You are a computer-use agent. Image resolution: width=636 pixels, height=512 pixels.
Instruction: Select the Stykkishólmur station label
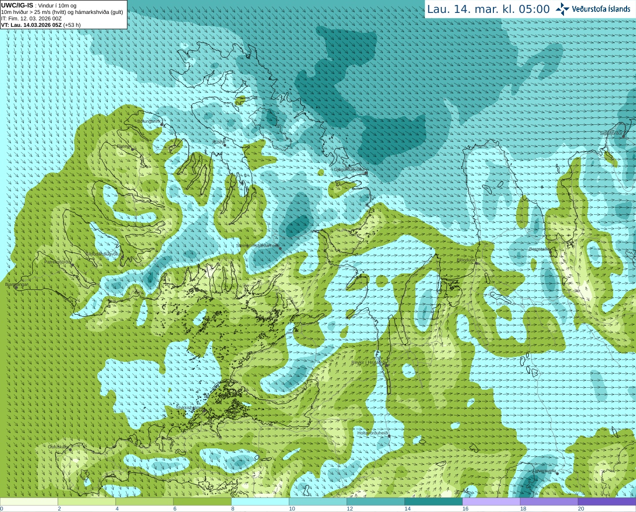(x=190, y=408)
